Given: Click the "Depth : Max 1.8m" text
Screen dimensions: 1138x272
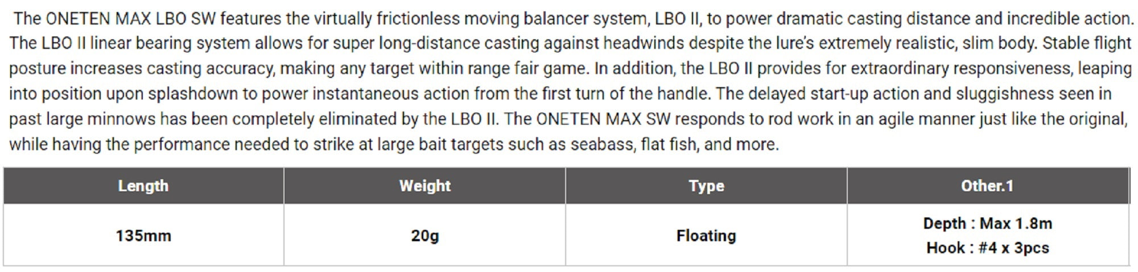Looking at the screenshot, I should [987, 224].
